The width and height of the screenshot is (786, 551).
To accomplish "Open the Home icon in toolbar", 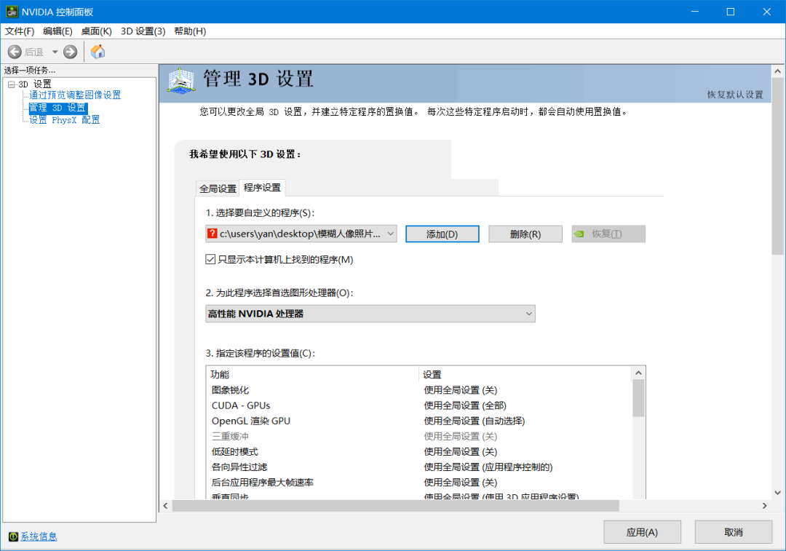I will (98, 51).
